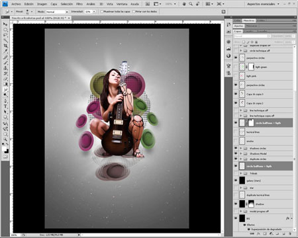Create a new layer icon
This screenshot has height=238, width=298.
click(284, 234)
